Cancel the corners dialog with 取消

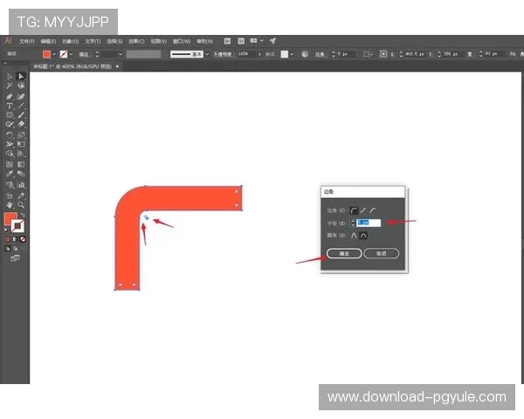click(x=381, y=253)
